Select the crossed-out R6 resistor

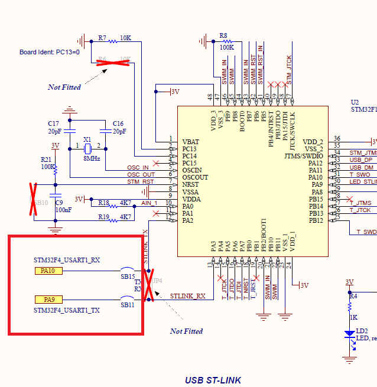click(113, 61)
